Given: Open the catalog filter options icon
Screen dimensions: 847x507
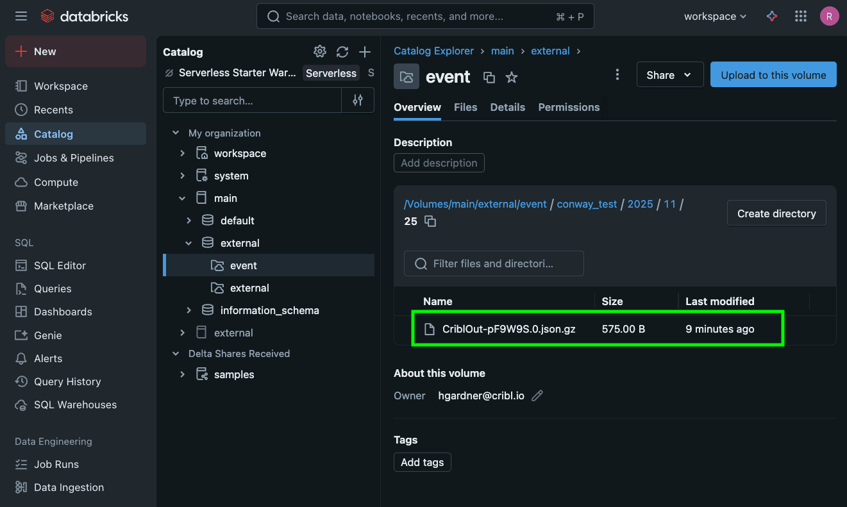Looking at the screenshot, I should tap(358, 100).
